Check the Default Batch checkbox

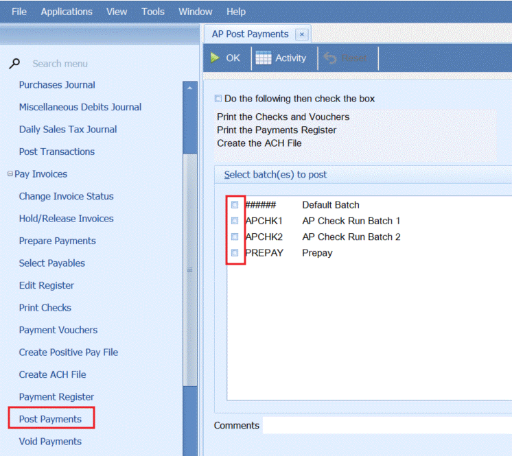(x=235, y=205)
